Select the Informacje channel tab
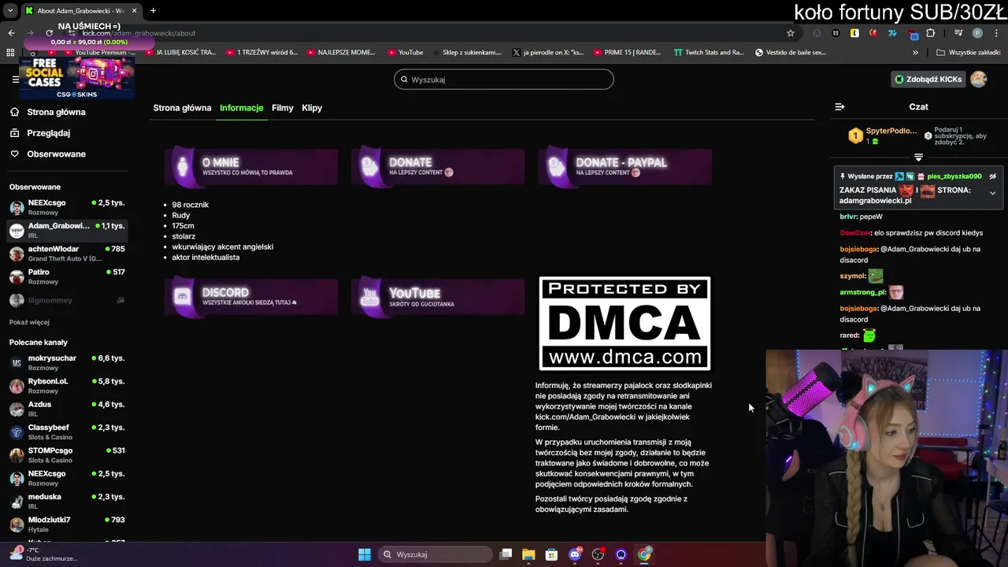The width and height of the screenshot is (1008, 567). click(x=242, y=108)
